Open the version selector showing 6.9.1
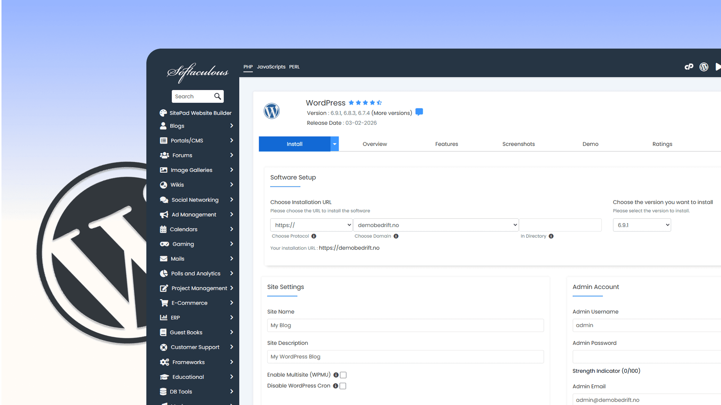 coord(642,225)
